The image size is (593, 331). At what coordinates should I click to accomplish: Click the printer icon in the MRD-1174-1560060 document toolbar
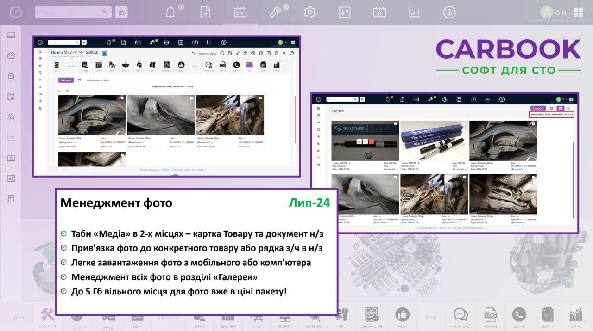246,53
